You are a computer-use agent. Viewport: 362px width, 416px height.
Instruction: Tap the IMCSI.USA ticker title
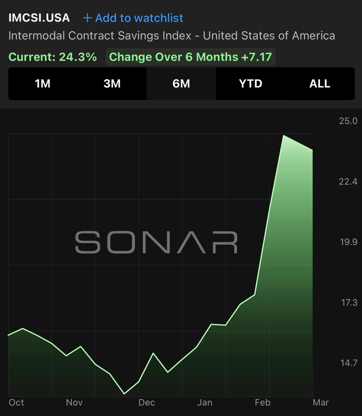[x=39, y=18]
